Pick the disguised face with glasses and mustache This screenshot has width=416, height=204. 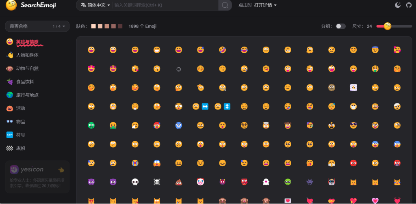[331, 125]
